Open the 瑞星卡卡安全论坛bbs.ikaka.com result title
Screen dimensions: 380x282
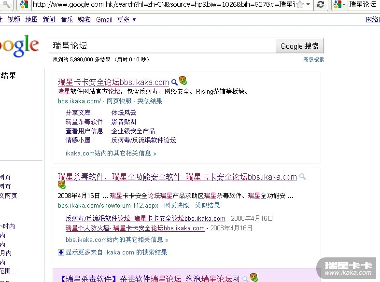(x=113, y=83)
